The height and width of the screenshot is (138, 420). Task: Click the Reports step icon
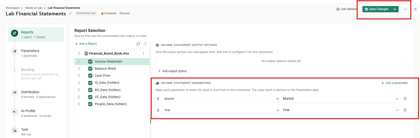point(15,33)
